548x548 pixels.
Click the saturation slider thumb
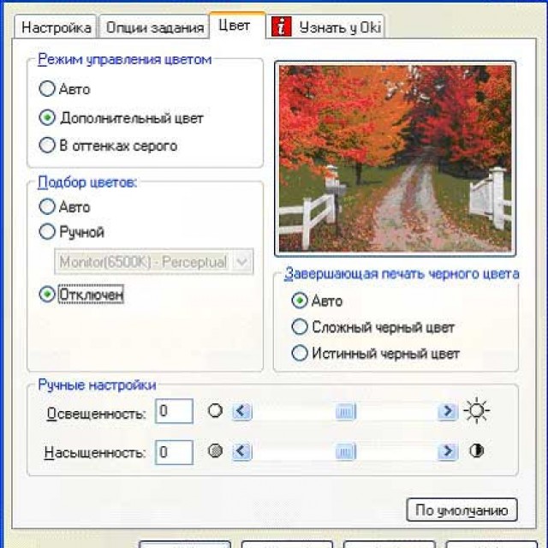345,451
